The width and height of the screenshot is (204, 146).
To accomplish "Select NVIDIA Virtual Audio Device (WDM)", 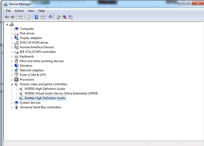I will pos(61,93).
